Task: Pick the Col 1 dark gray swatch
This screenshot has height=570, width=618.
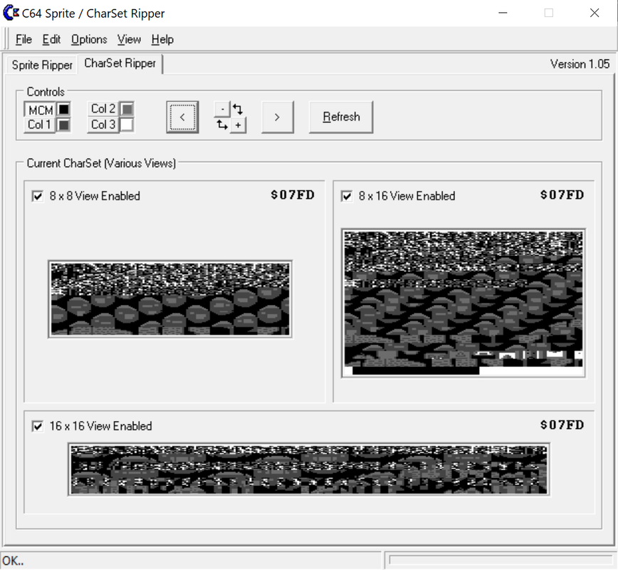Action: coord(64,125)
